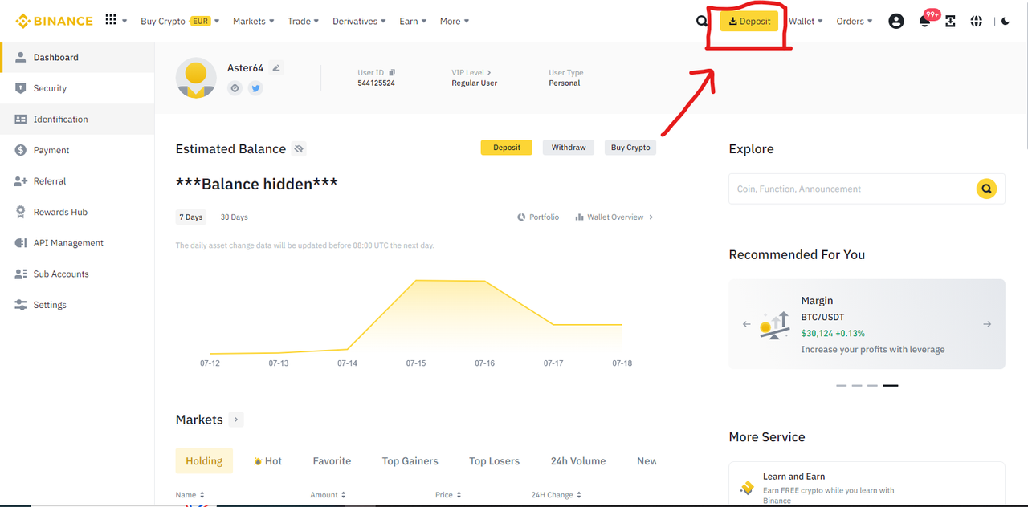Expand Markets section arrow

click(236, 420)
